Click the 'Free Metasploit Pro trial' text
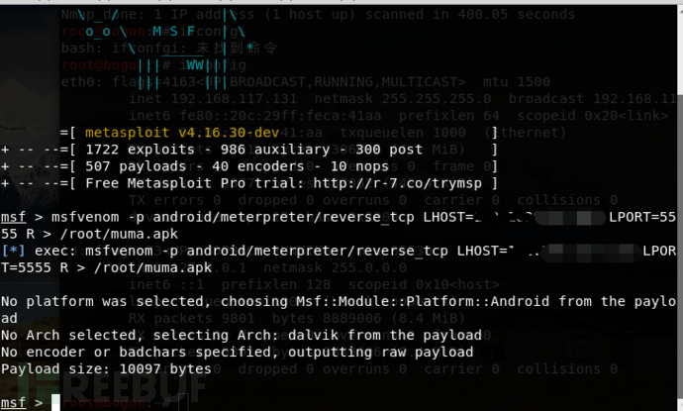 click(x=195, y=183)
